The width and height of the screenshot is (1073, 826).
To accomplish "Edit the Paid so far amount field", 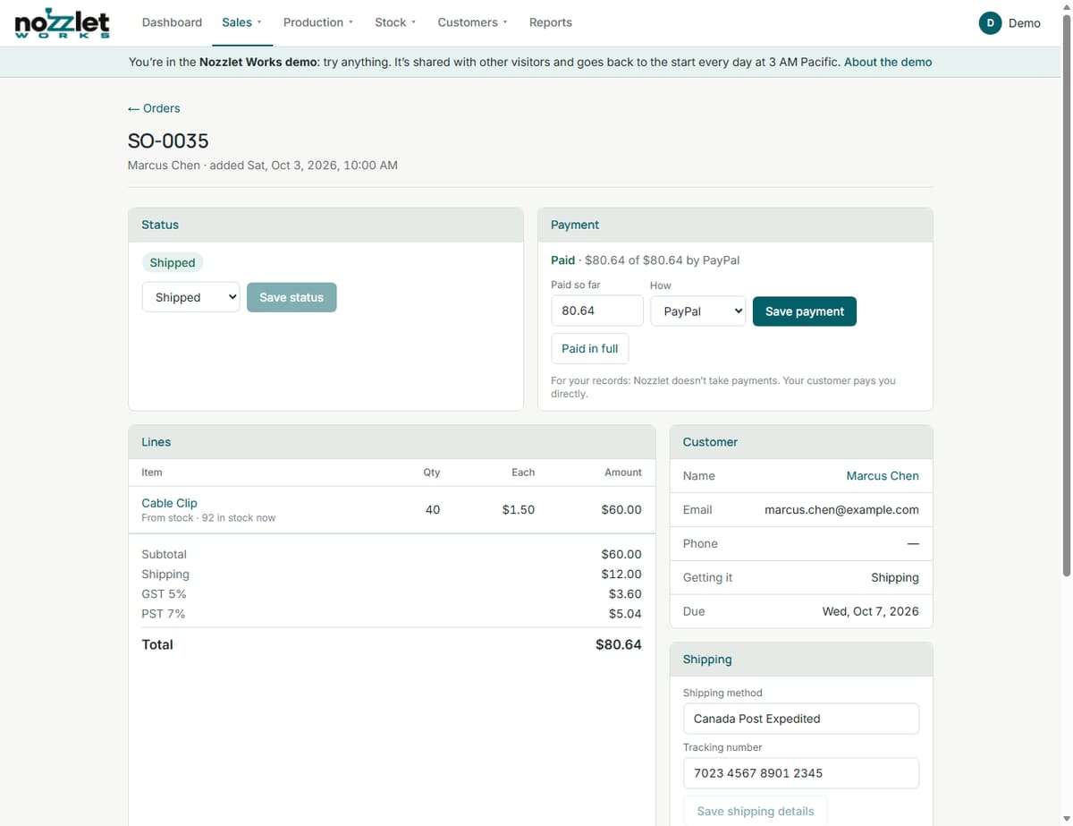I will 597,311.
